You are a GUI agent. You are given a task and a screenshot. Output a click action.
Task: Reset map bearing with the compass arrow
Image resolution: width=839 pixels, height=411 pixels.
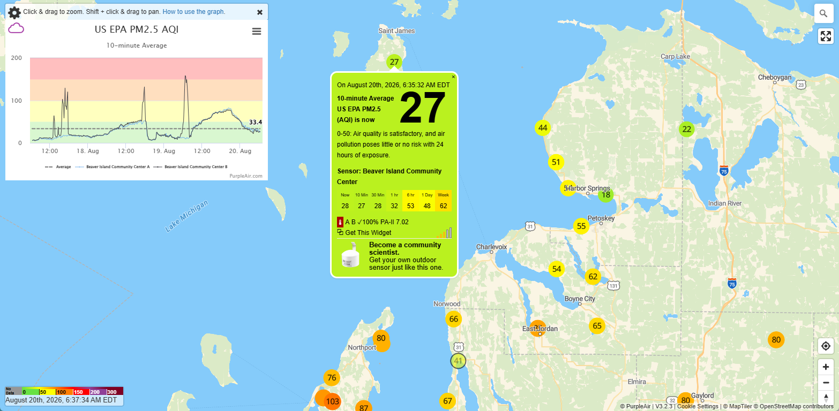coord(826,398)
